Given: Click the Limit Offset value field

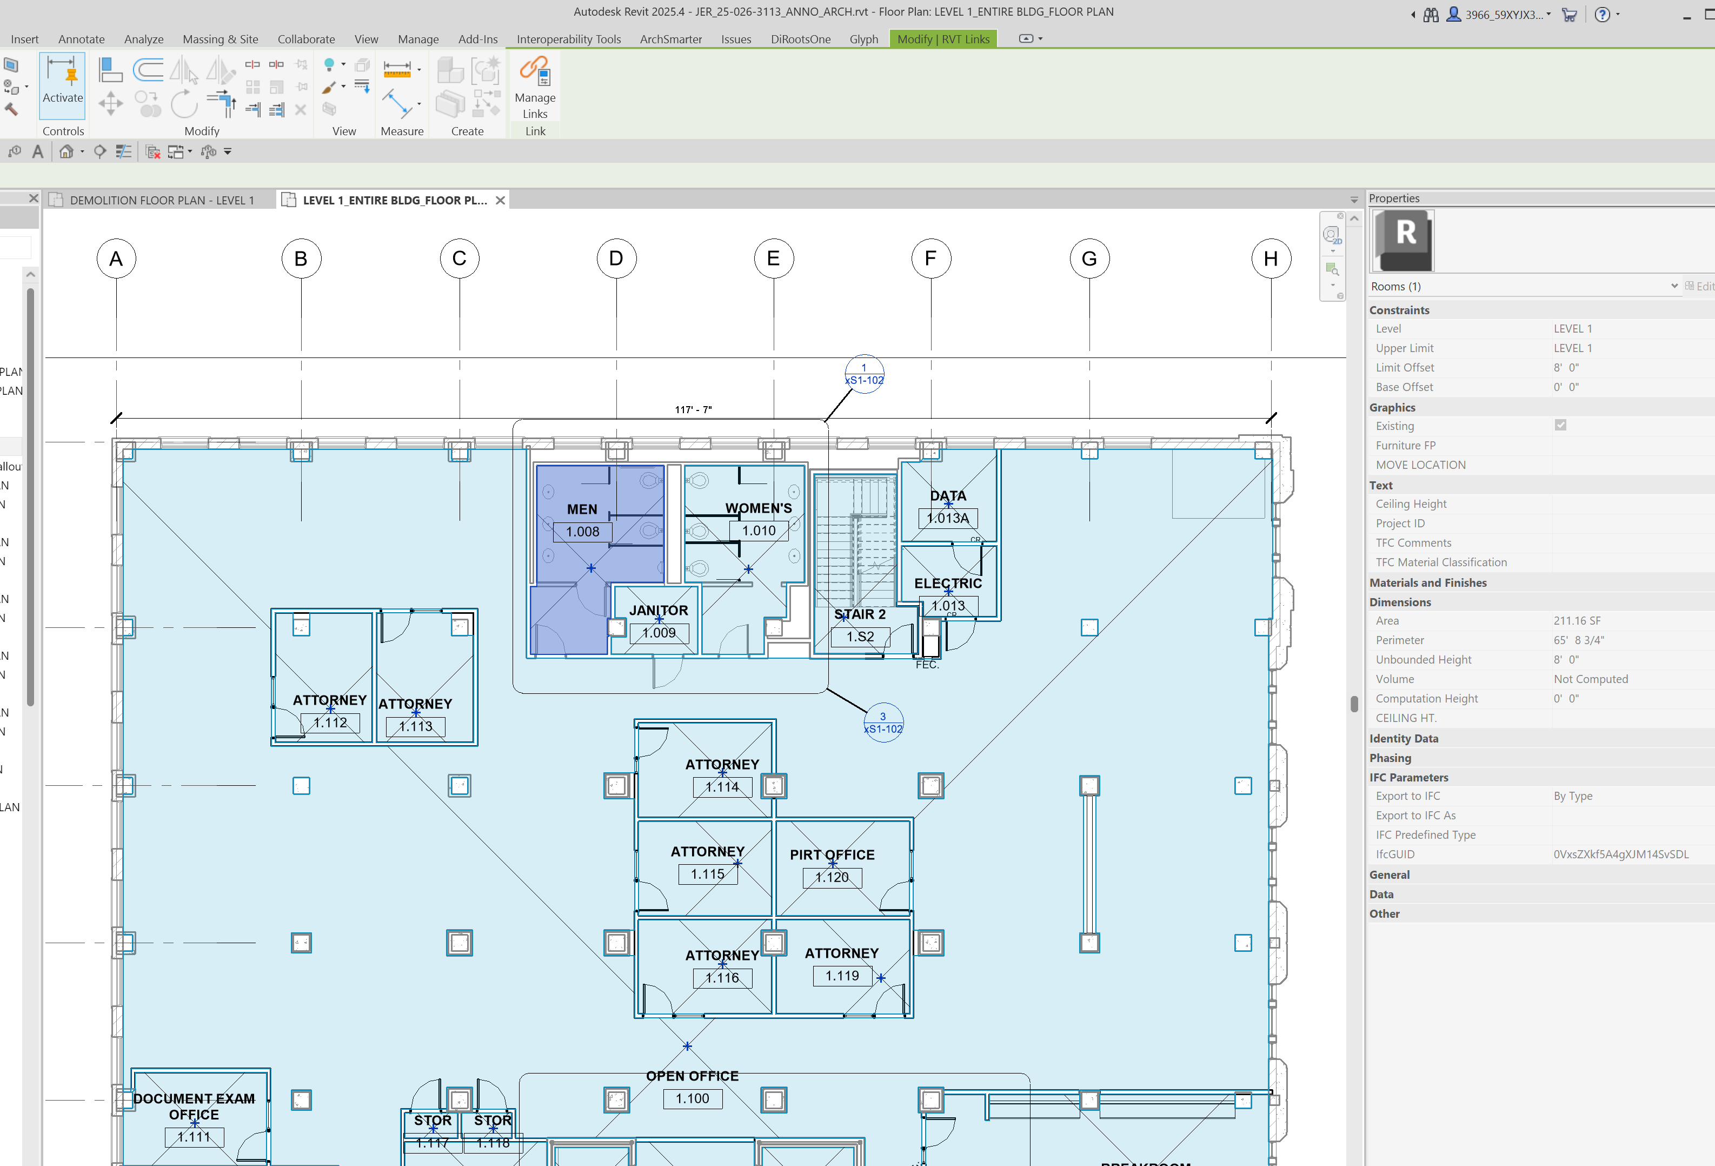Looking at the screenshot, I should (1624, 368).
